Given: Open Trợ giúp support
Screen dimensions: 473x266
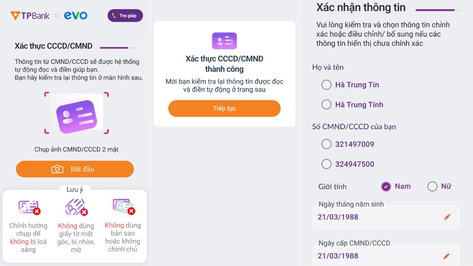Looking at the screenshot, I should pos(125,15).
